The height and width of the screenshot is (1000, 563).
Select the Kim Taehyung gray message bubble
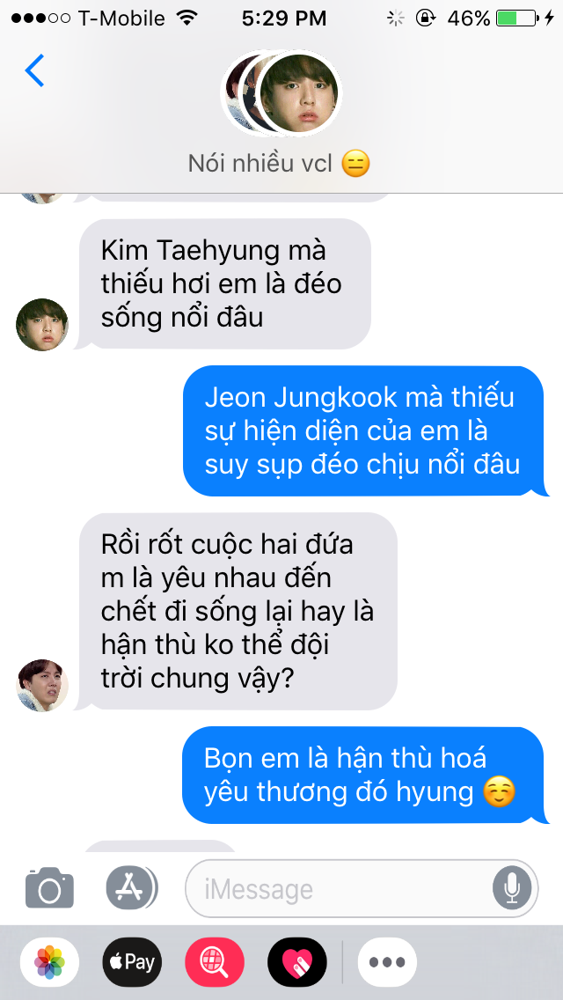(x=223, y=284)
